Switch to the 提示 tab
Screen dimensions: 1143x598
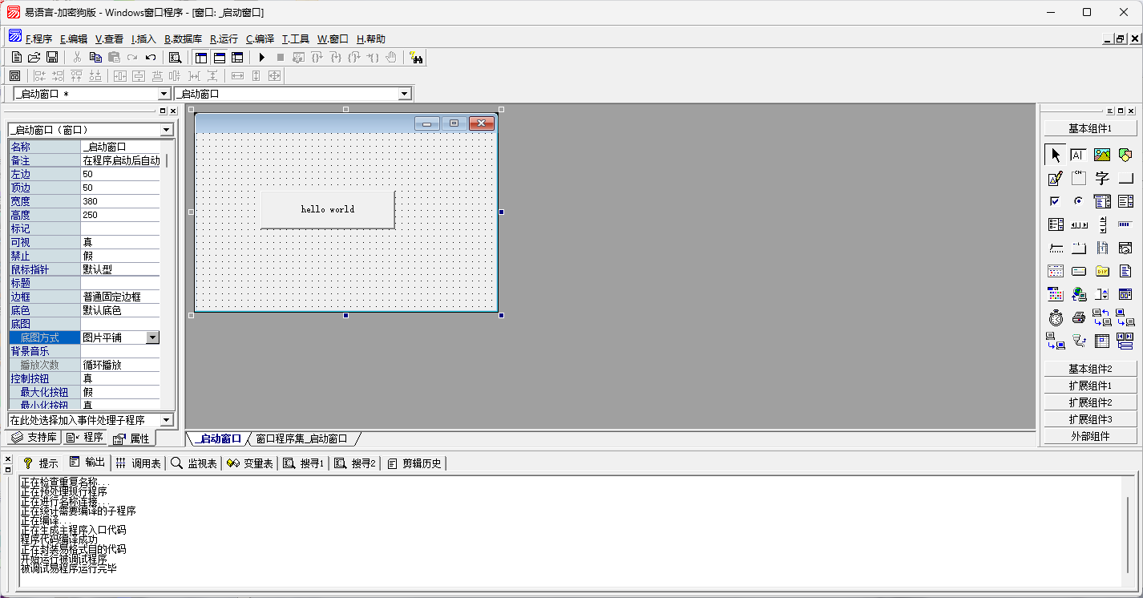point(40,463)
